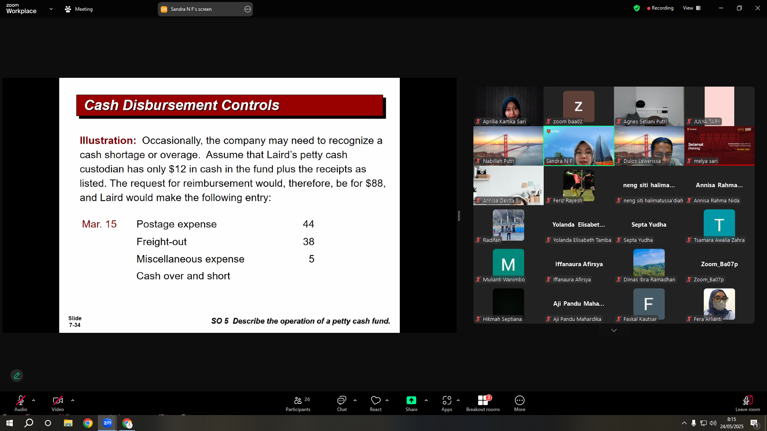767x431 pixels.
Task: Select Mulianti Wanimbo tile
Action: tap(508, 264)
